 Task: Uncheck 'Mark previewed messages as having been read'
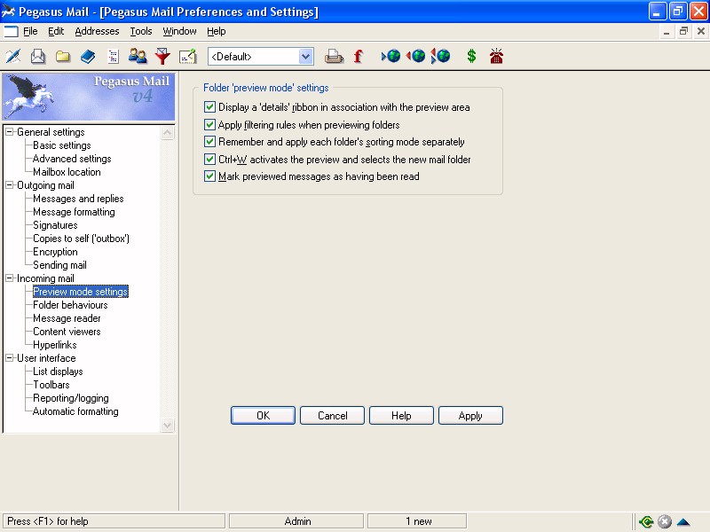click(209, 176)
